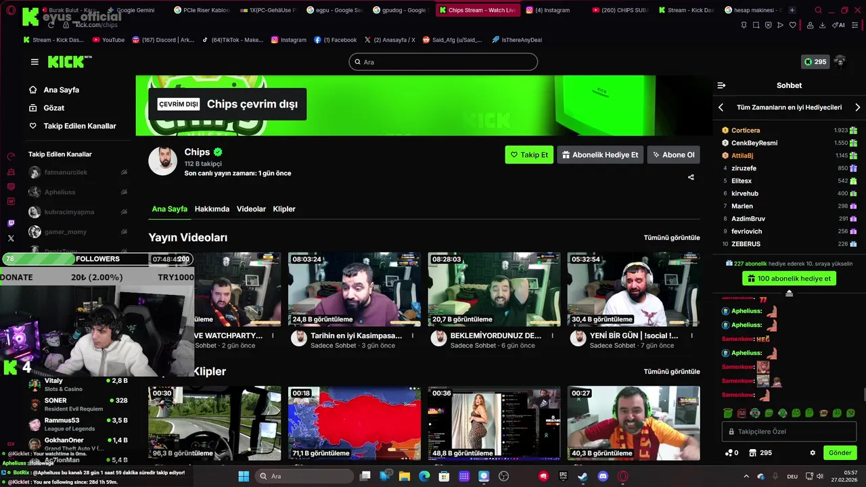Open the chat settings gear icon
Viewport: 866px width, 487px height.
(x=813, y=453)
